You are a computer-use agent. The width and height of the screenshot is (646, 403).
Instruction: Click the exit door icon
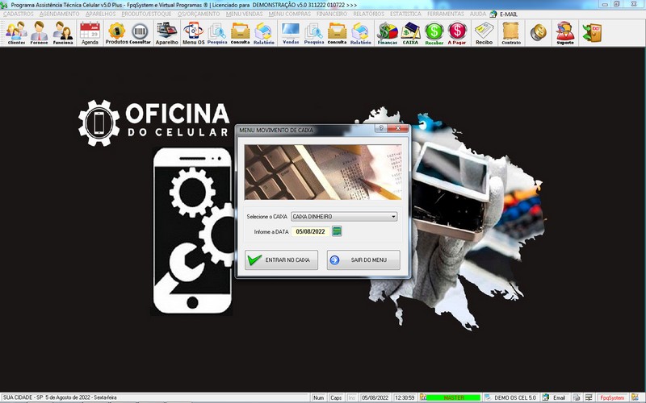point(592,32)
